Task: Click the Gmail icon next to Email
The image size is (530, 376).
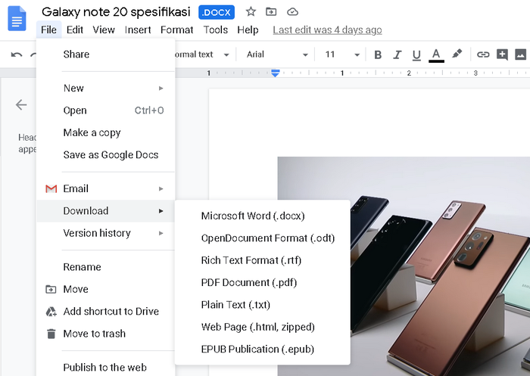Action: pos(51,188)
